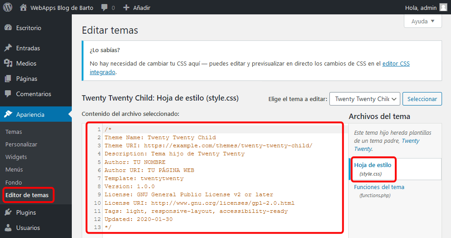Click the Páginas pages icon

pyautogui.click(x=8, y=78)
